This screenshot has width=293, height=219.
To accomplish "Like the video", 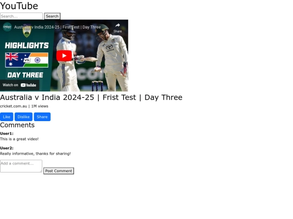I will (x=7, y=117).
